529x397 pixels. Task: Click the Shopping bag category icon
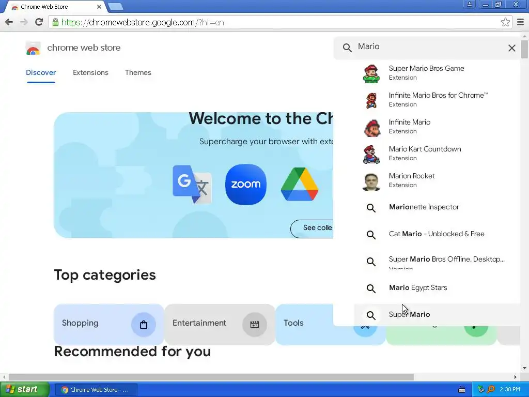click(144, 325)
